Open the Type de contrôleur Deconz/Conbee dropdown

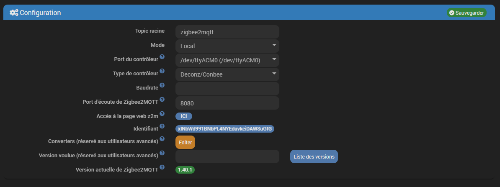[x=227, y=74]
